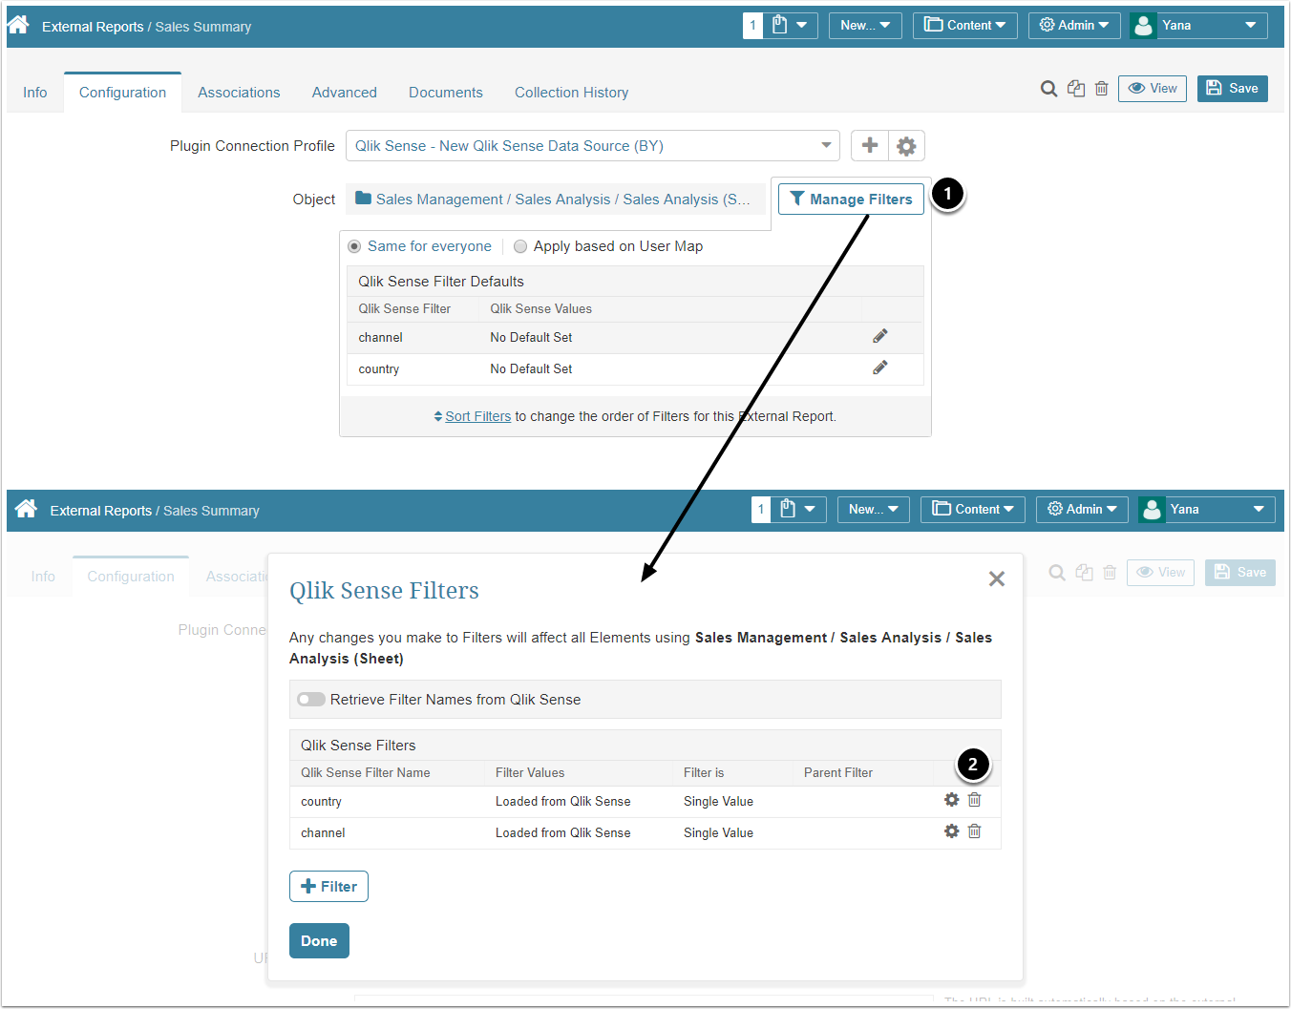
Task: Click the trash icon left of the View button on the upper page
Action: [x=1102, y=89]
